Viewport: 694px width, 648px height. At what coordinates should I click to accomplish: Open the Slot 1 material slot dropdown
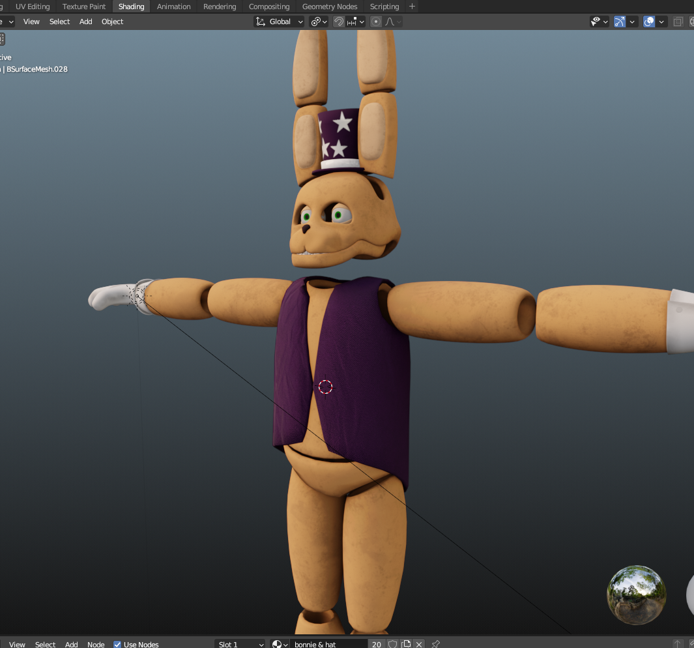pyautogui.click(x=240, y=644)
